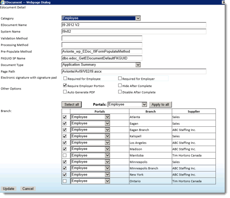Click the Portals column header
This screenshot has height=198, width=230.
pos(99,111)
